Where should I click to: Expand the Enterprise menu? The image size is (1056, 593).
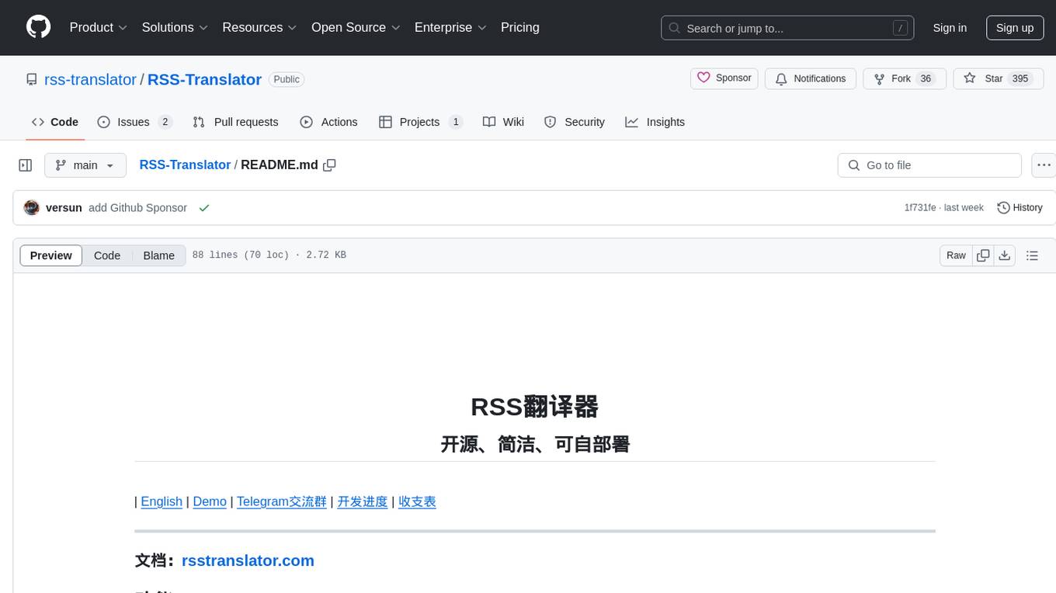[x=450, y=27]
